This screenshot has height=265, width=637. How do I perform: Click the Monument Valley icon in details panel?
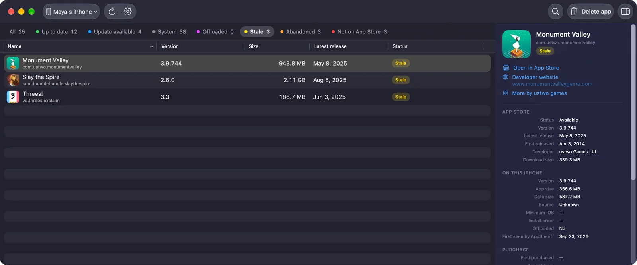516,44
